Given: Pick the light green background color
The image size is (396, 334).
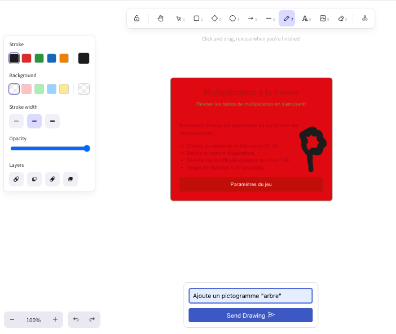Looking at the screenshot, I should pos(39,89).
